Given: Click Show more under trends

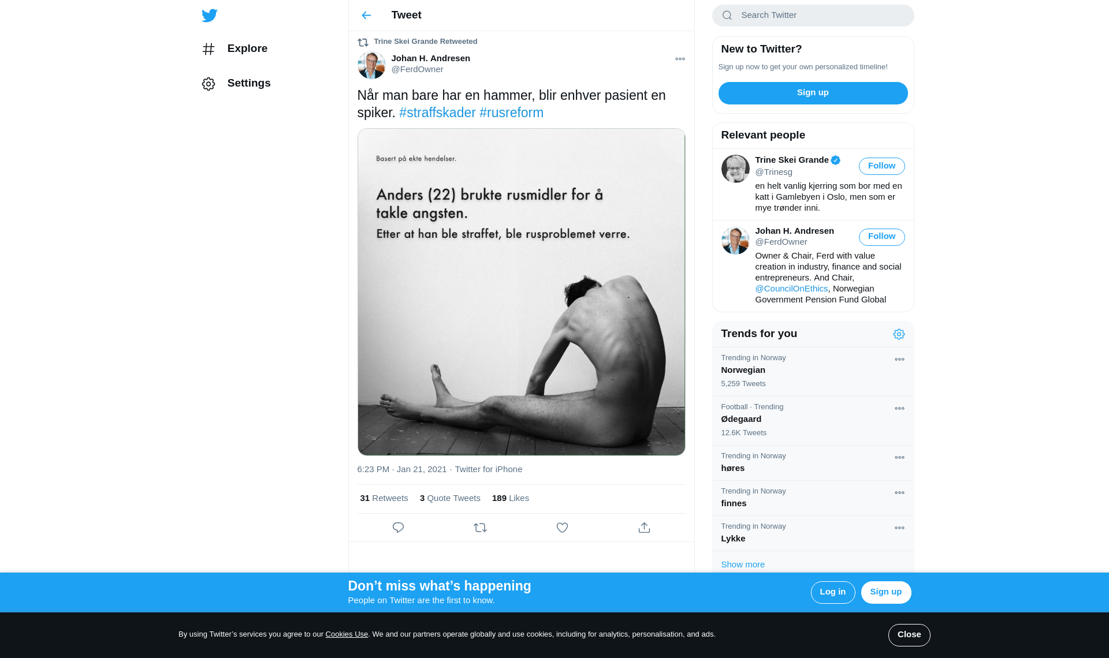Looking at the screenshot, I should 743,564.
